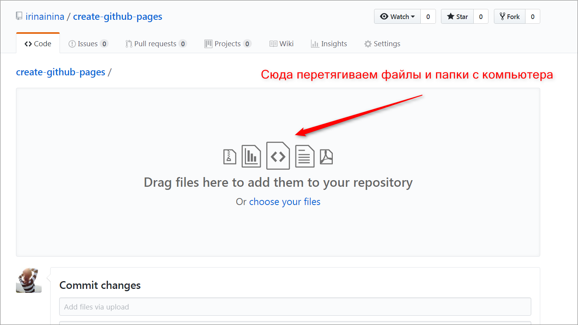Click the stargazers count next to Star
Screen dimensions: 578x325
click(x=481, y=16)
